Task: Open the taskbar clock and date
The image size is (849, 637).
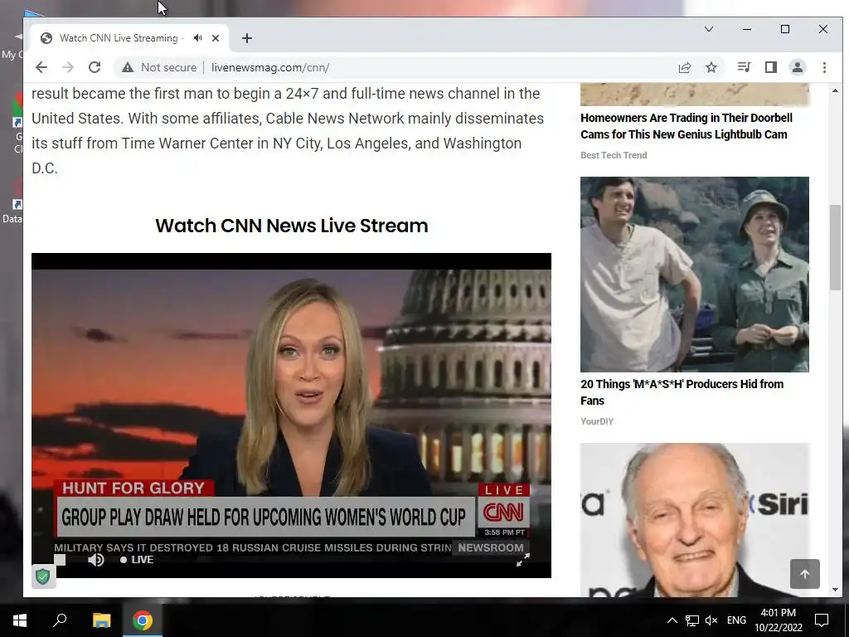Action: (x=778, y=620)
